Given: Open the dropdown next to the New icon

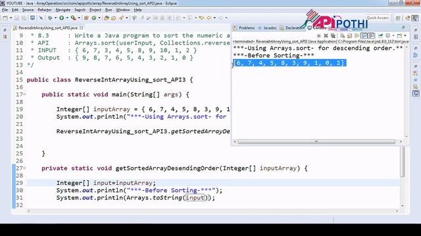Looking at the screenshot, I should click(x=11, y=18).
